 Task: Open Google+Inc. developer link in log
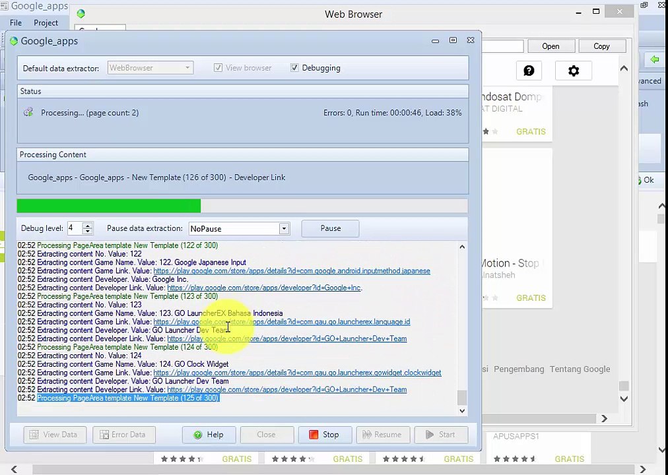tap(264, 288)
